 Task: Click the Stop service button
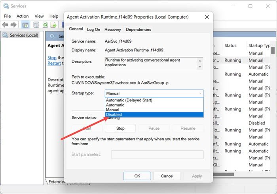coord(120,128)
